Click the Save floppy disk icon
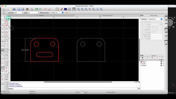This screenshot has width=176, height=99. coord(19,9)
